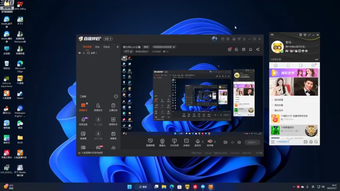Image resolution: width=340 pixels, height=191 pixels.
Task: Click the apps grid icon in the YY window
Action: pyautogui.click(x=313, y=65)
